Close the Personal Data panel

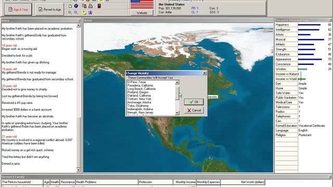330,20
